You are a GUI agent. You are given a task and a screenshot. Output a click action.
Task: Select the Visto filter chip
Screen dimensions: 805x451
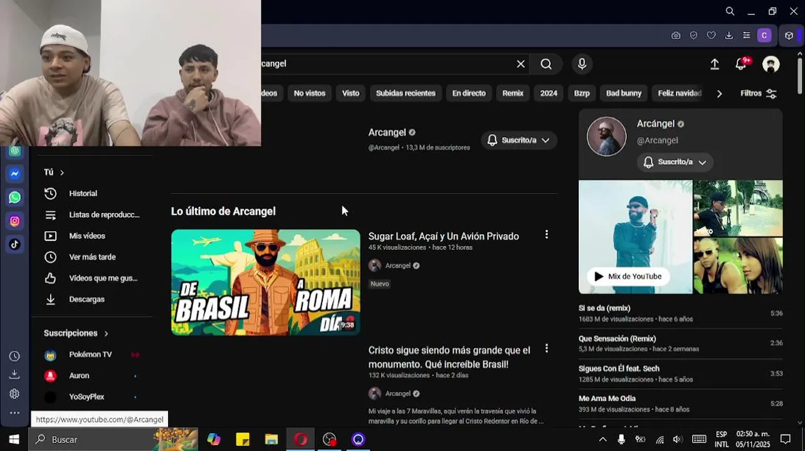[350, 93]
